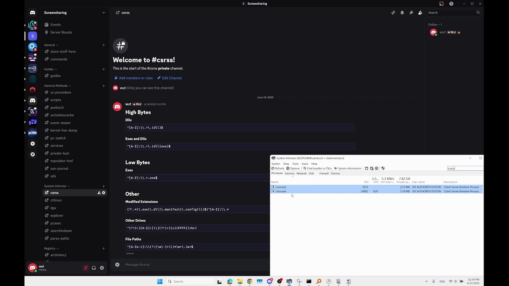Open the purple "S" server icon
The width and height of the screenshot is (509, 286).
pos(33,36)
